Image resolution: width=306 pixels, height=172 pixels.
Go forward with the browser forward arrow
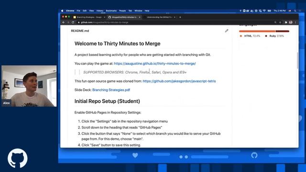pos(68,22)
